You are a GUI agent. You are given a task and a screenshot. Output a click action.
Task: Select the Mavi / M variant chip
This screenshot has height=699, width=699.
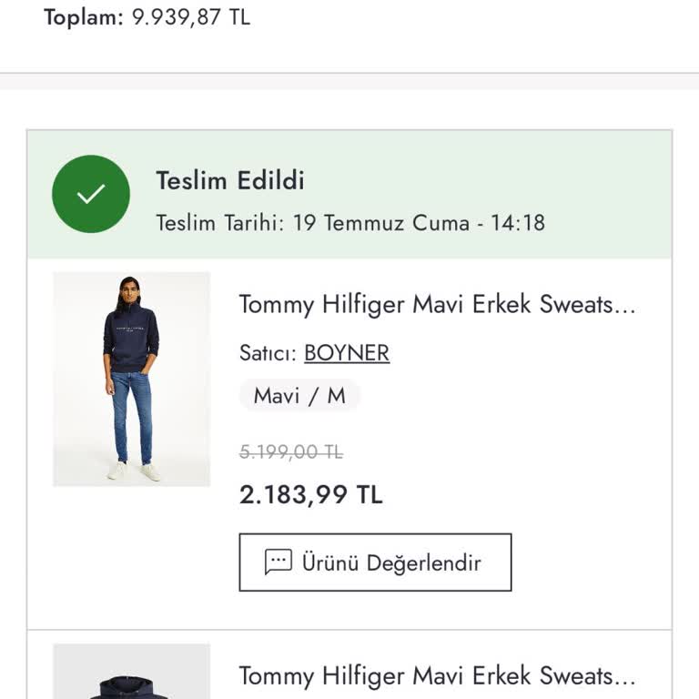click(x=299, y=396)
